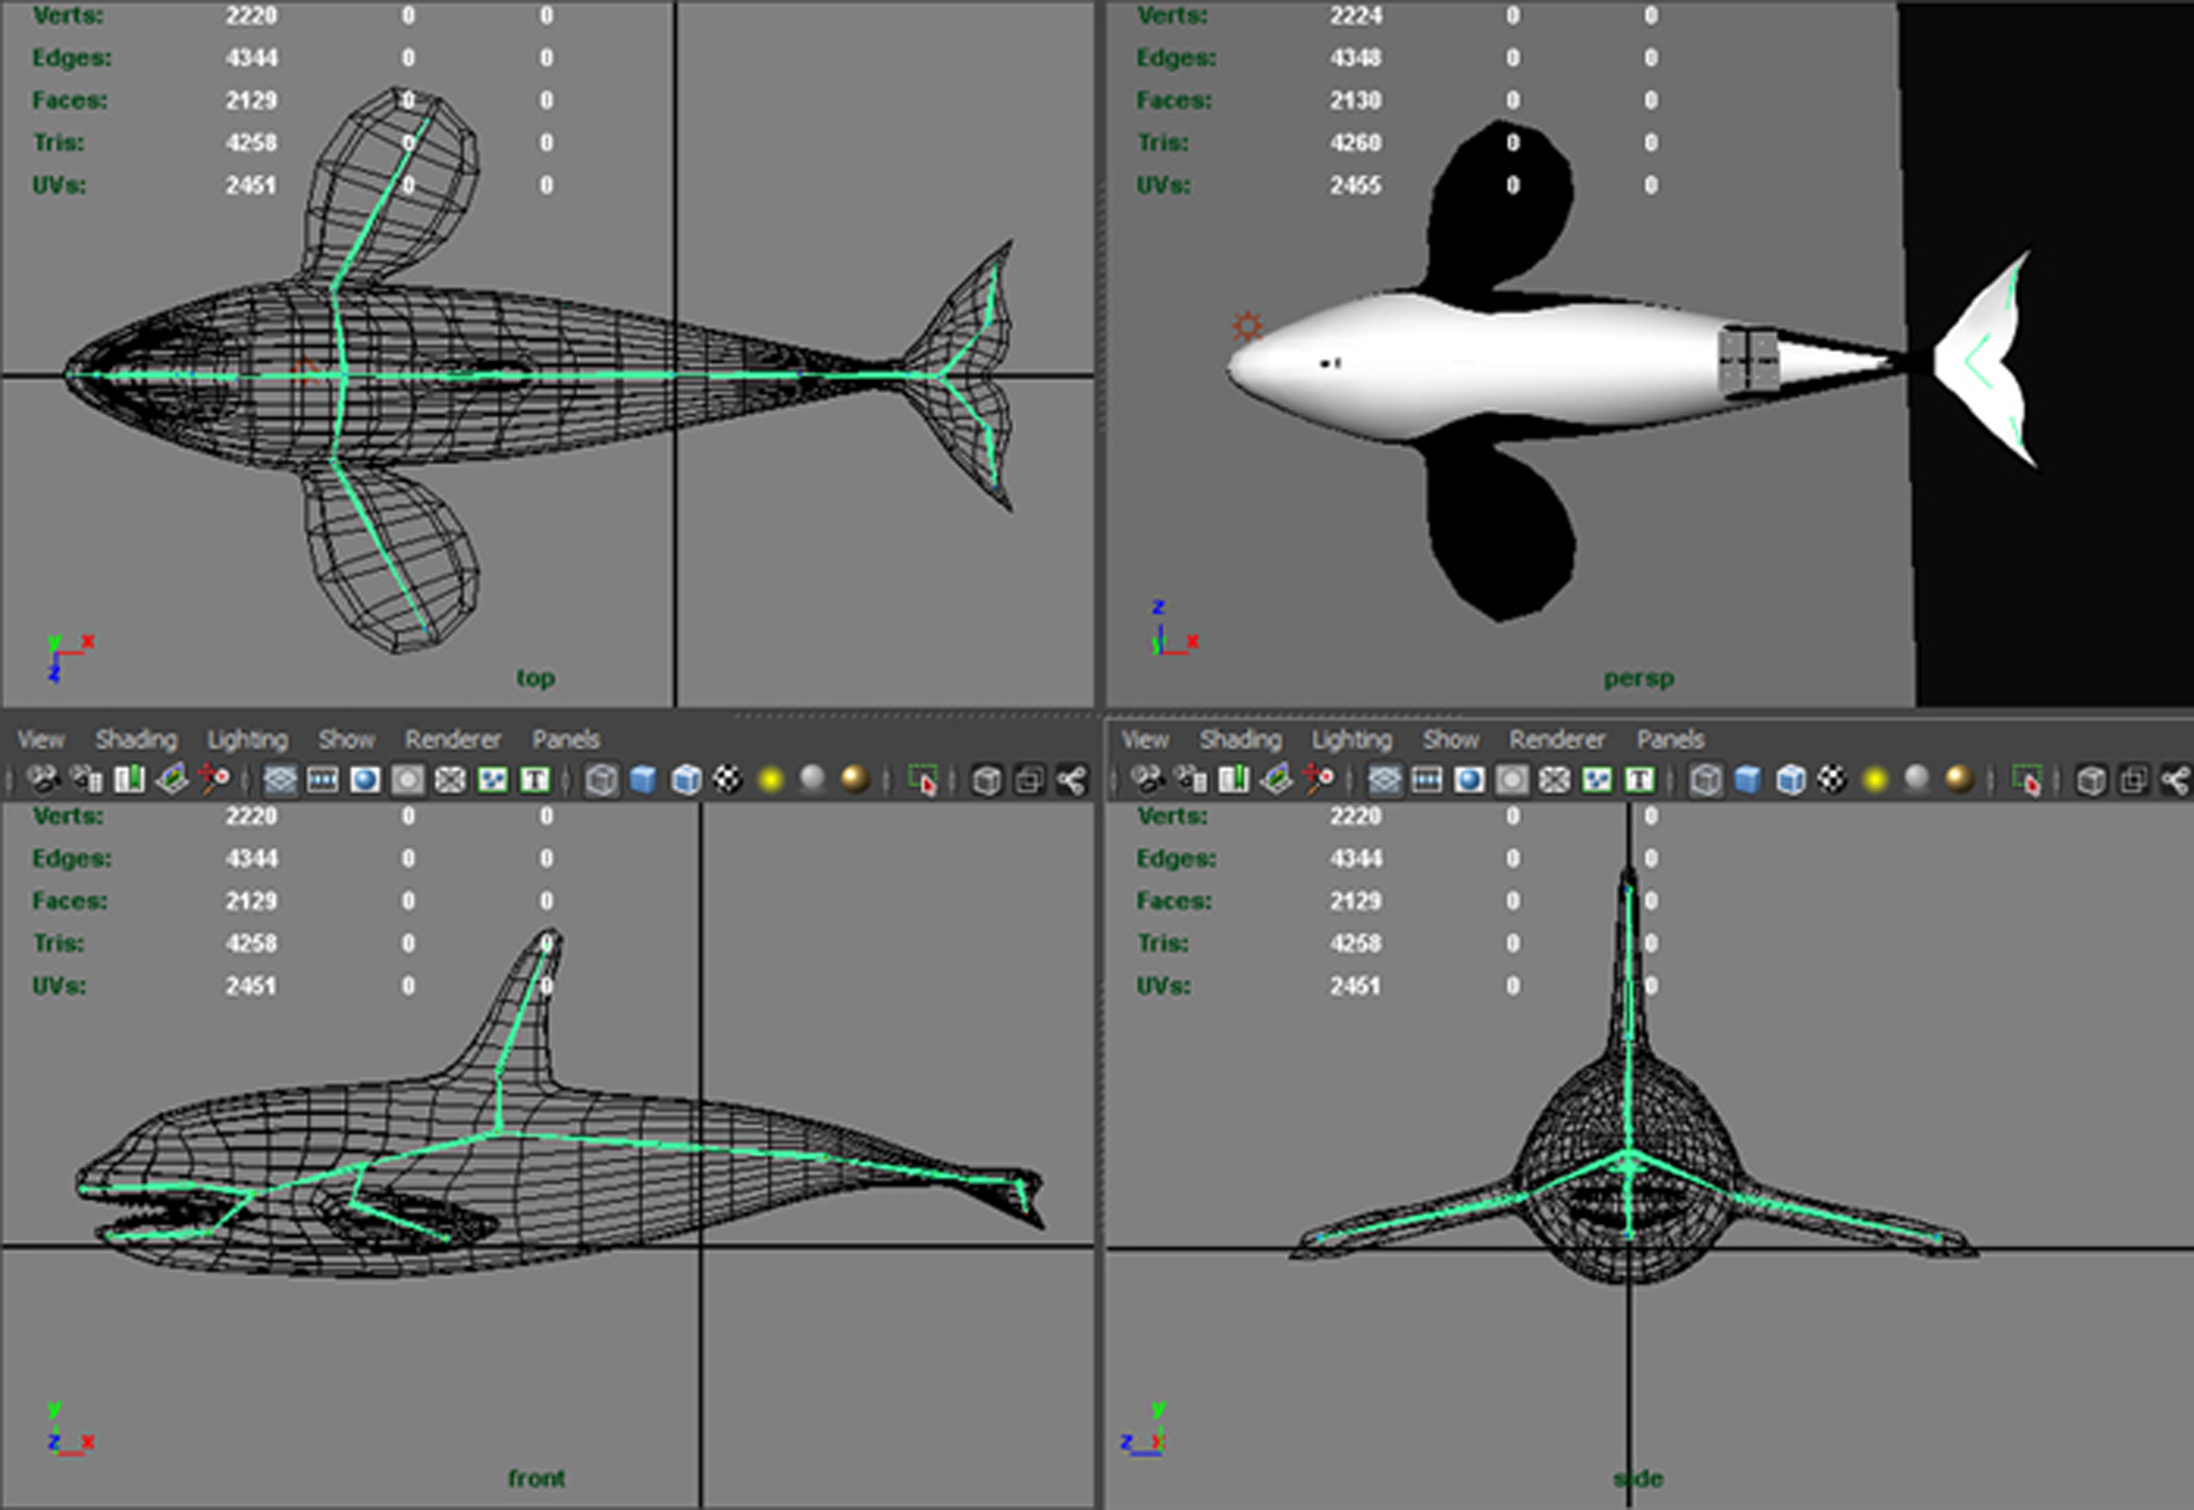Click the 'persp' viewport label
This screenshot has height=1510, width=2194.
(x=1639, y=678)
